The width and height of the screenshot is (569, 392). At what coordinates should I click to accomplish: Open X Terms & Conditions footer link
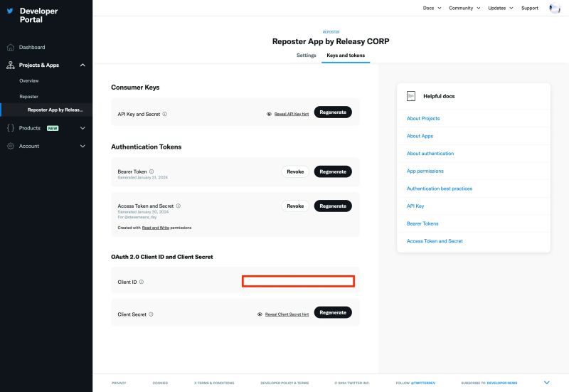(214, 383)
